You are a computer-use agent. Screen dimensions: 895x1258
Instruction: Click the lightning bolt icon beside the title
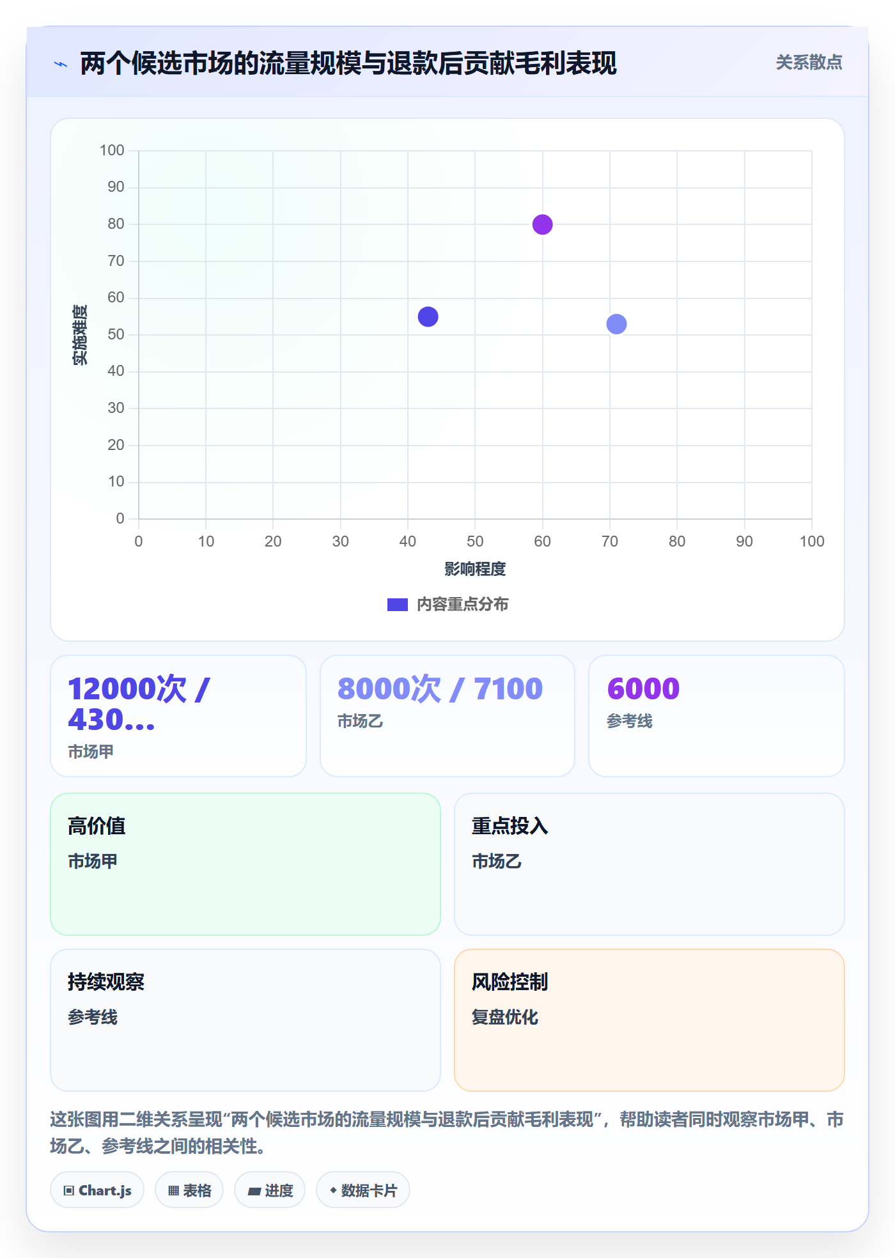pos(61,64)
